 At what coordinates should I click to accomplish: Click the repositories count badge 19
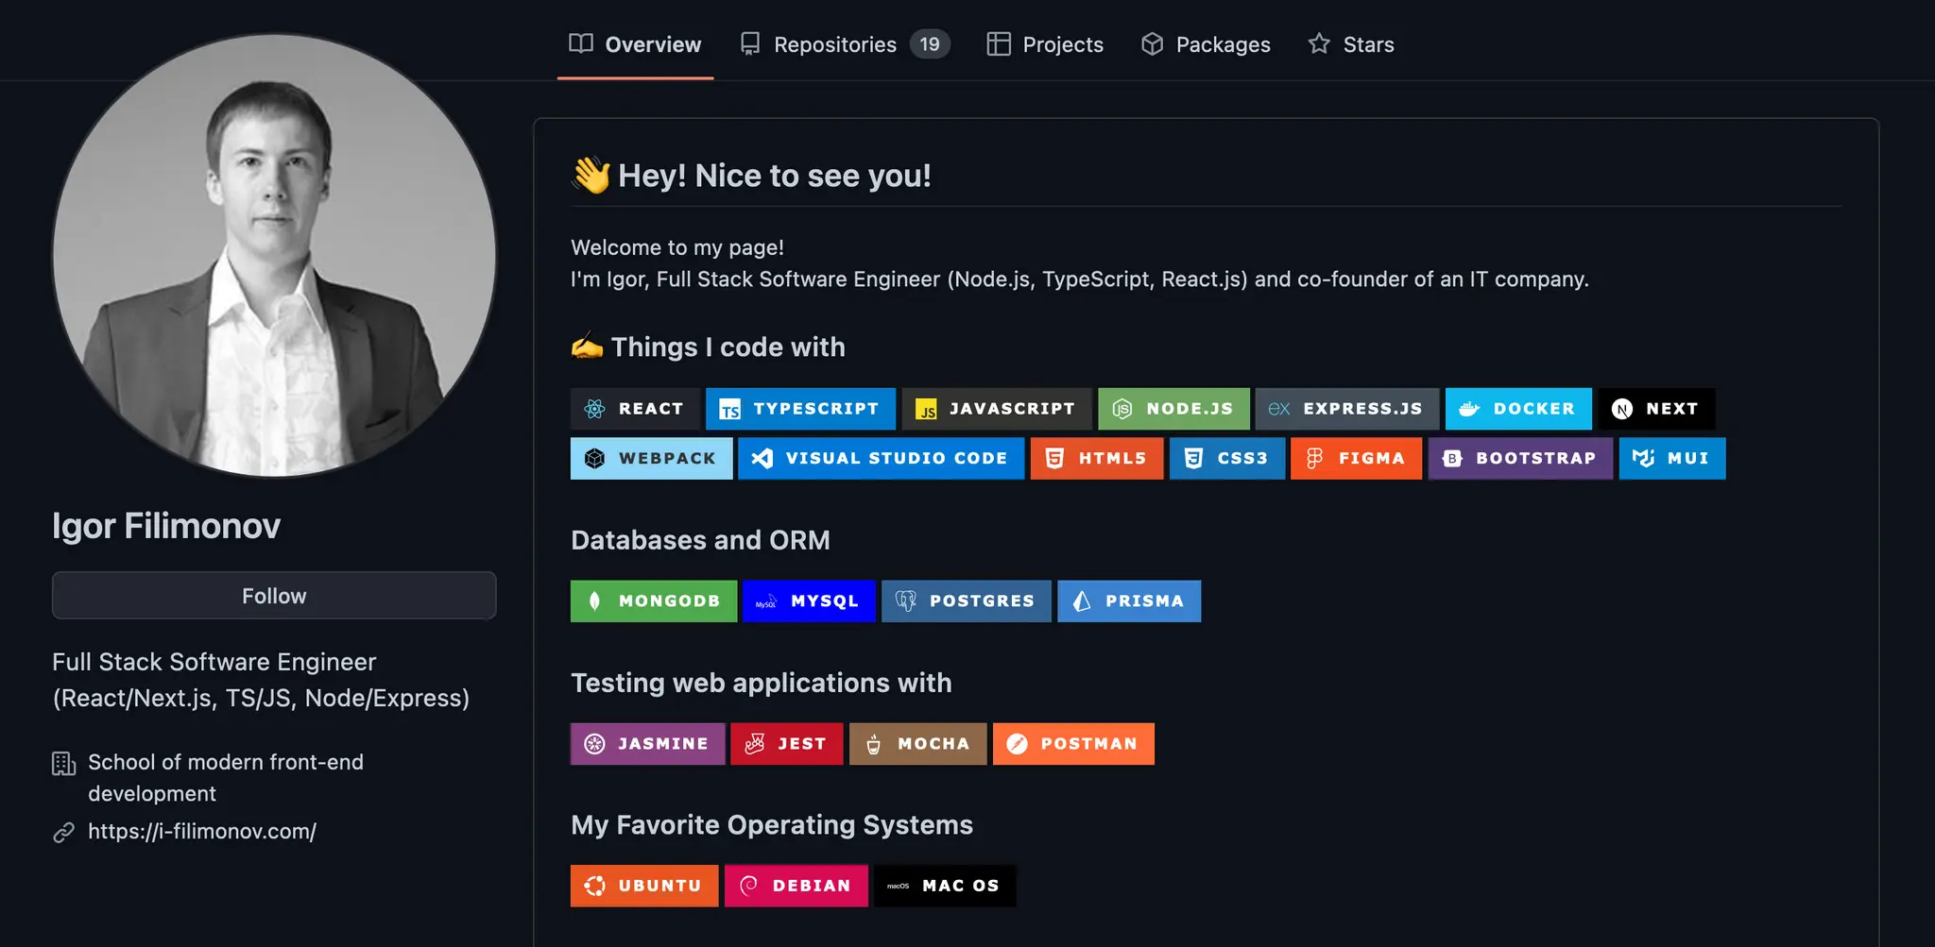pyautogui.click(x=930, y=44)
